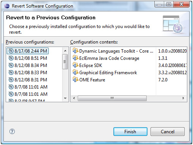Click the vertical scrollbar thumb in Previous configurations
Screen dimensions: 193x145
coord(65,62)
